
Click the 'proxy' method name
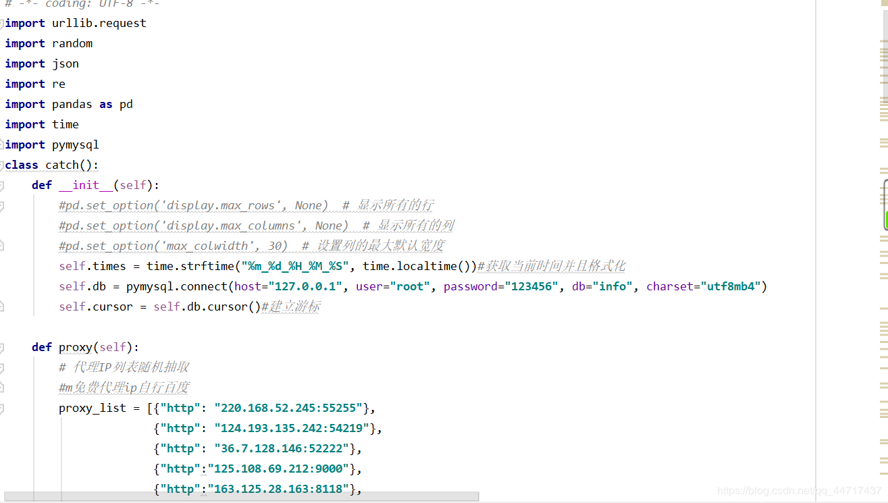(76, 347)
